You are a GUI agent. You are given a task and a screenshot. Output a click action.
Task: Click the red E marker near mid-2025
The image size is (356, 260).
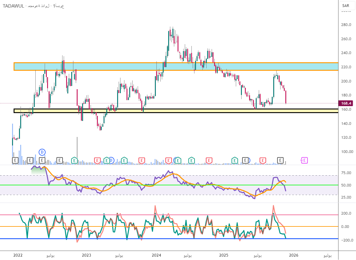(x=263, y=160)
